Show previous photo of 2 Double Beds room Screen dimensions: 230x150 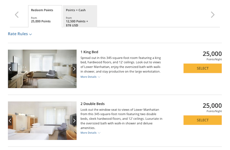(x=10, y=121)
